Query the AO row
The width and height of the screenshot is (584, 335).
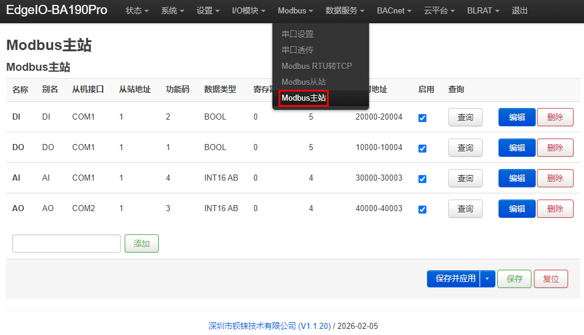[x=465, y=209]
